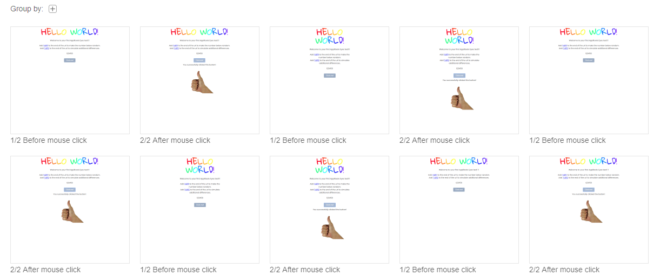Screen dimensions: 660x276
Task: Select second bottom-row thumbnail with stacked Hello World
Action: click(x=199, y=209)
